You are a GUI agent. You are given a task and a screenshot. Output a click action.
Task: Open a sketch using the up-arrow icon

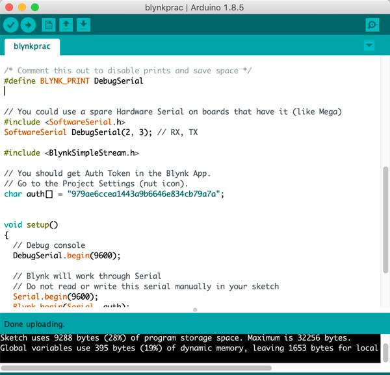coord(66,25)
